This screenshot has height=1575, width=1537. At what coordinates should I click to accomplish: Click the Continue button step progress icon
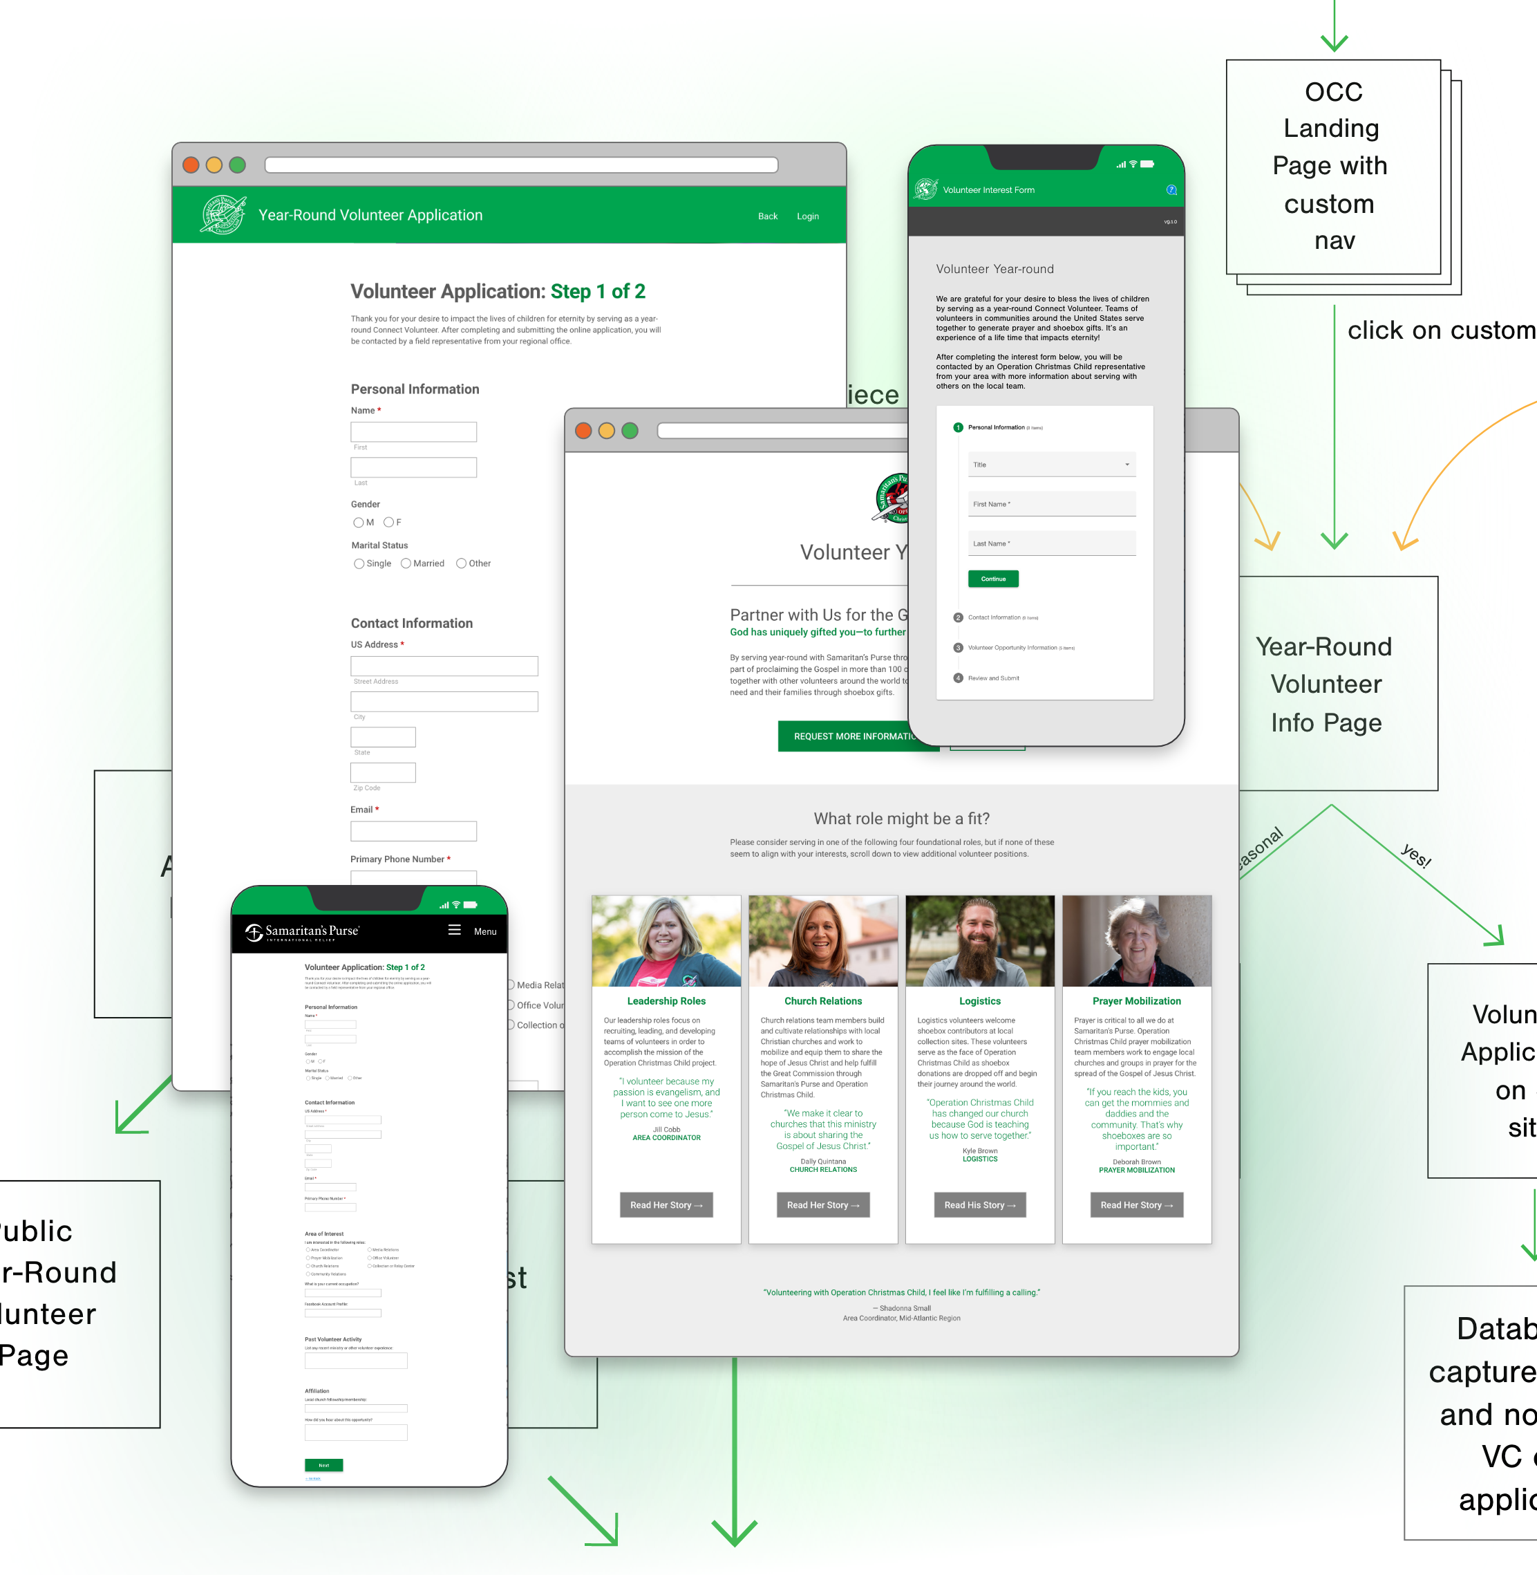(994, 579)
